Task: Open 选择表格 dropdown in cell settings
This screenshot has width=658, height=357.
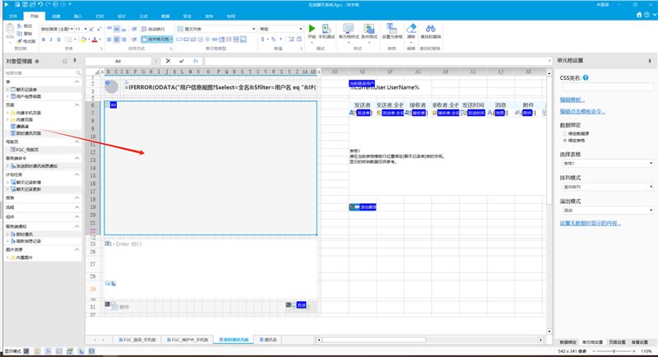Action: [x=608, y=163]
